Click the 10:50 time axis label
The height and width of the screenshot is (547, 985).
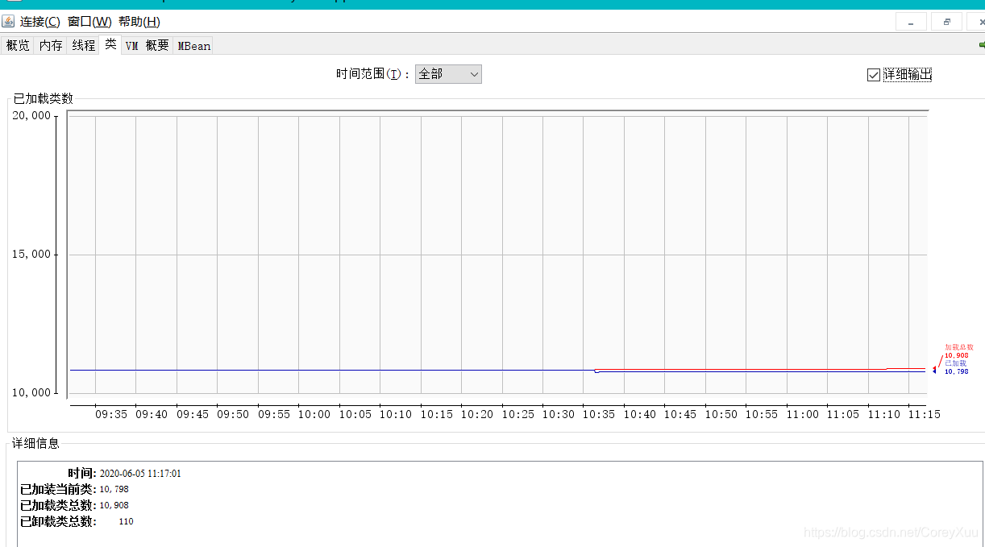[721, 414]
